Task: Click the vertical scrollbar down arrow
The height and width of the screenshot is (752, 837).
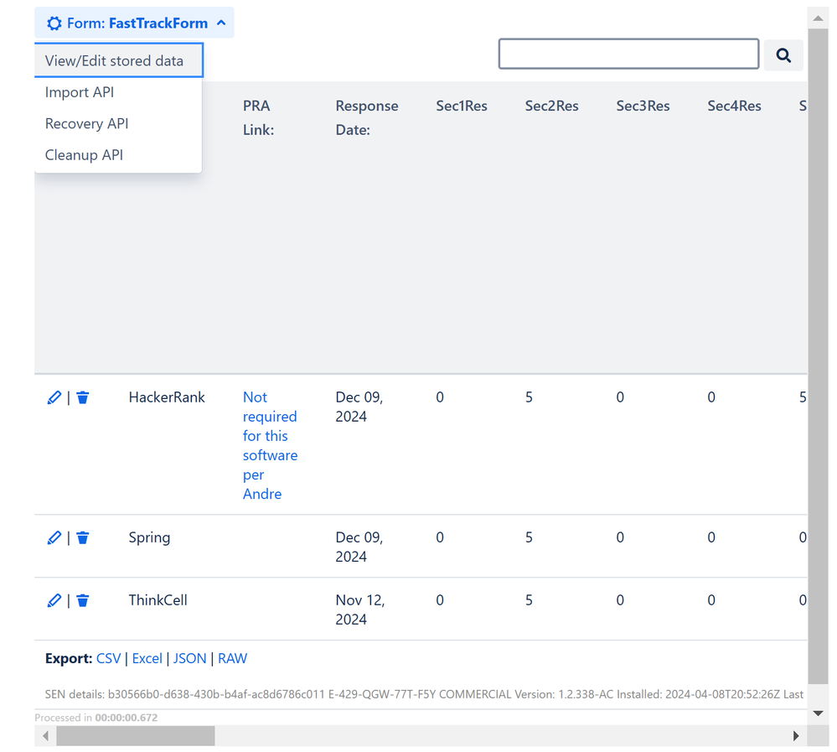Action: click(818, 713)
